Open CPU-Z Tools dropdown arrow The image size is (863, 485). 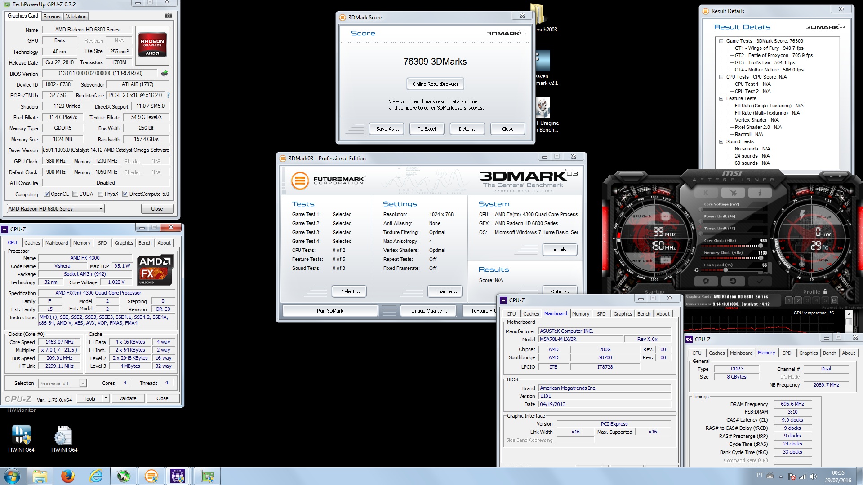106,398
